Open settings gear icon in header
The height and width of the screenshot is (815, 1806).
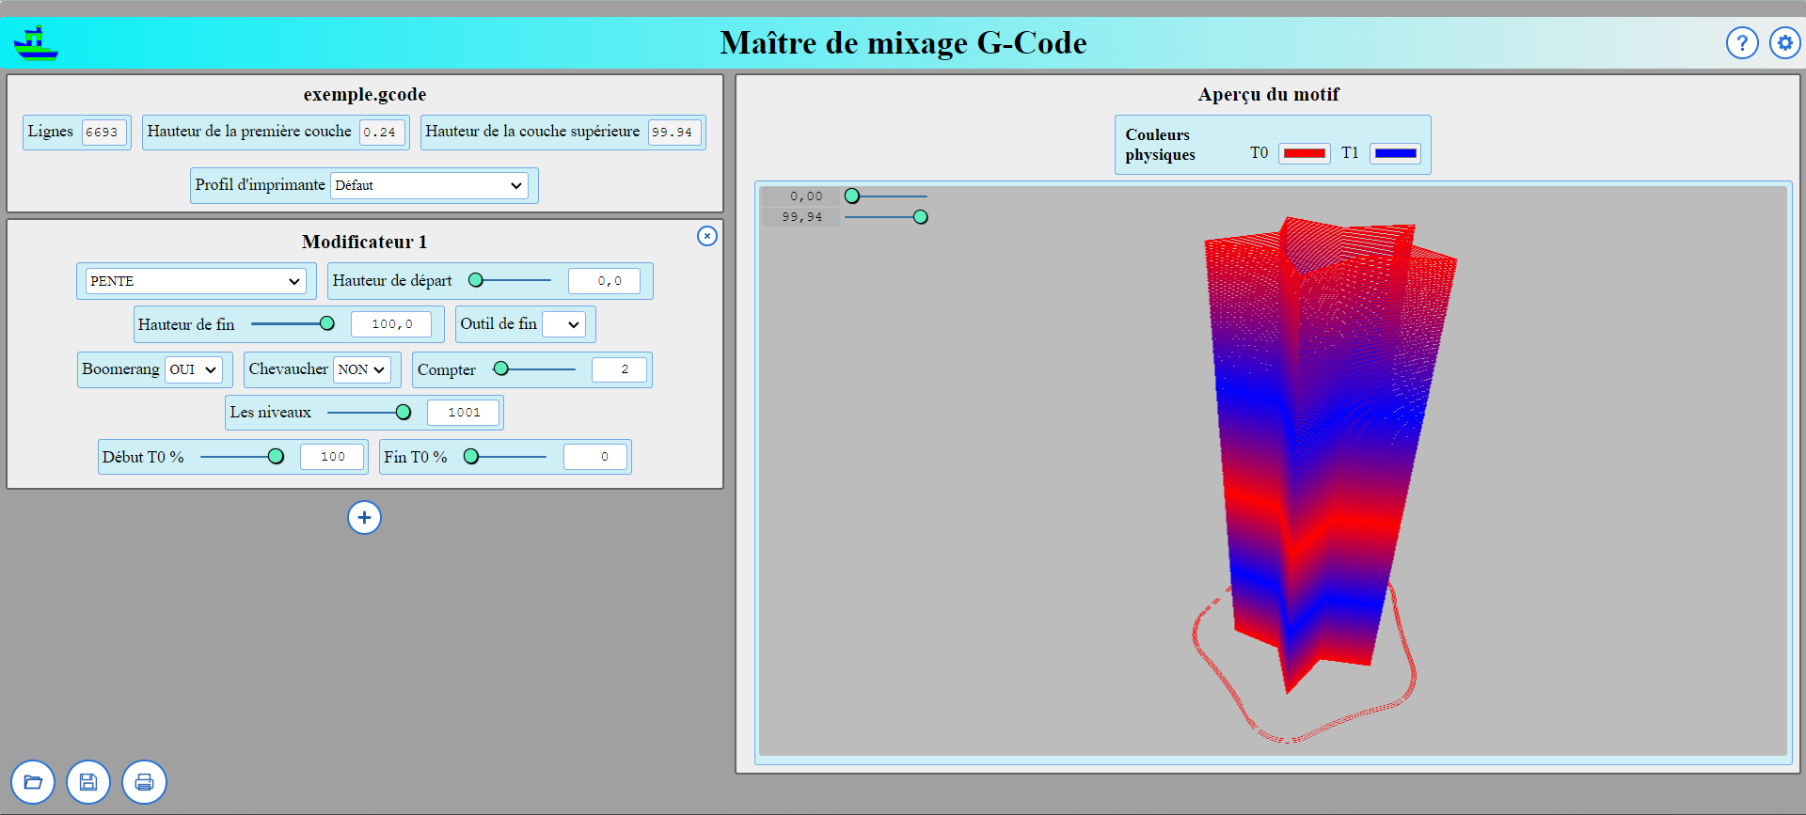1784,42
